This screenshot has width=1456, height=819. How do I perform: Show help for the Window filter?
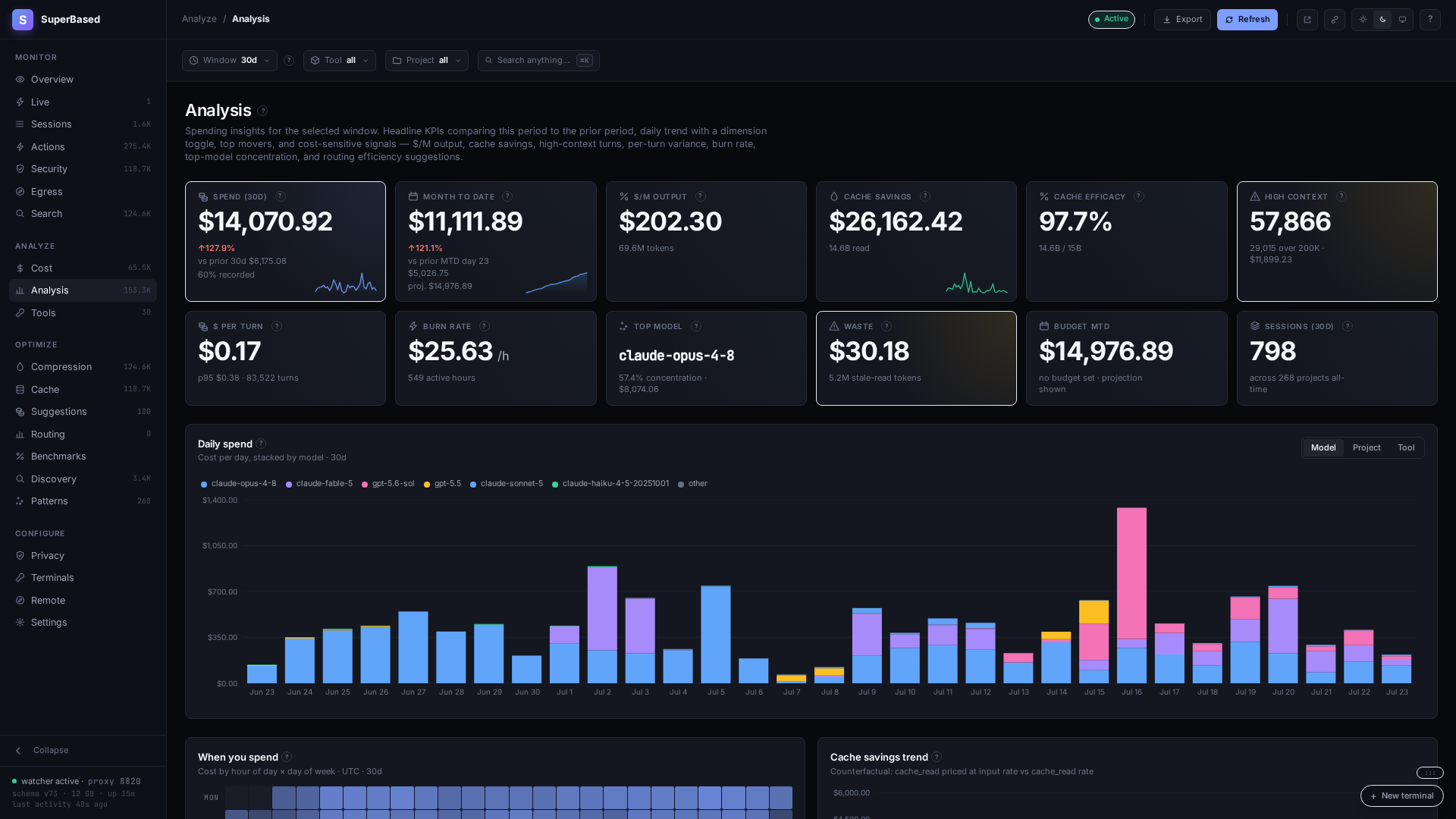(x=289, y=61)
